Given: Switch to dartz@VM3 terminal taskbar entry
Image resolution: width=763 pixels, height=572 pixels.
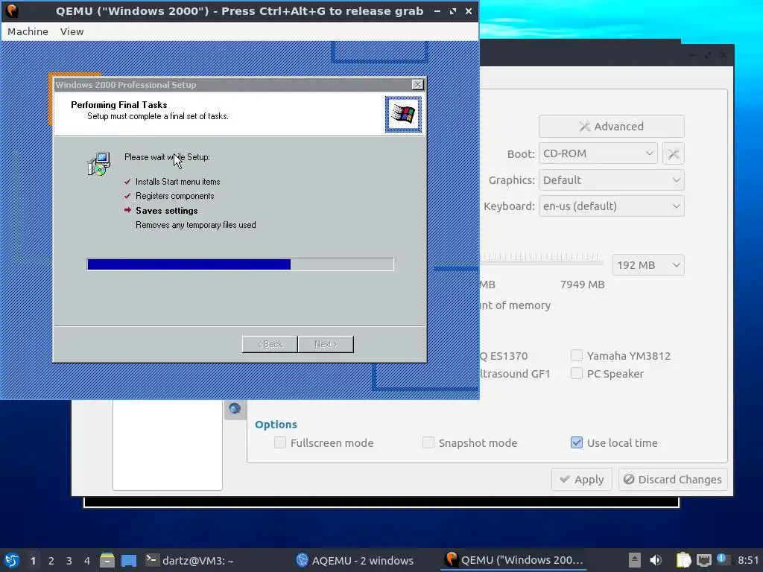Looking at the screenshot, I should (190, 560).
